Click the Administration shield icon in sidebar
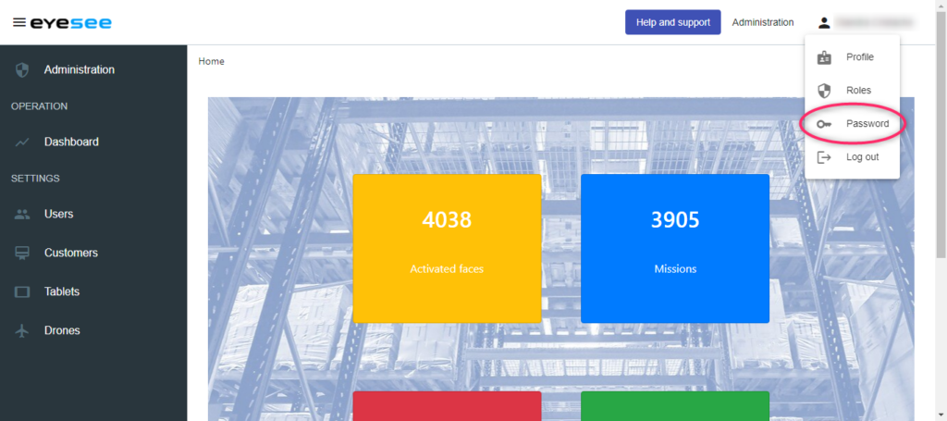The height and width of the screenshot is (421, 947). [x=23, y=69]
